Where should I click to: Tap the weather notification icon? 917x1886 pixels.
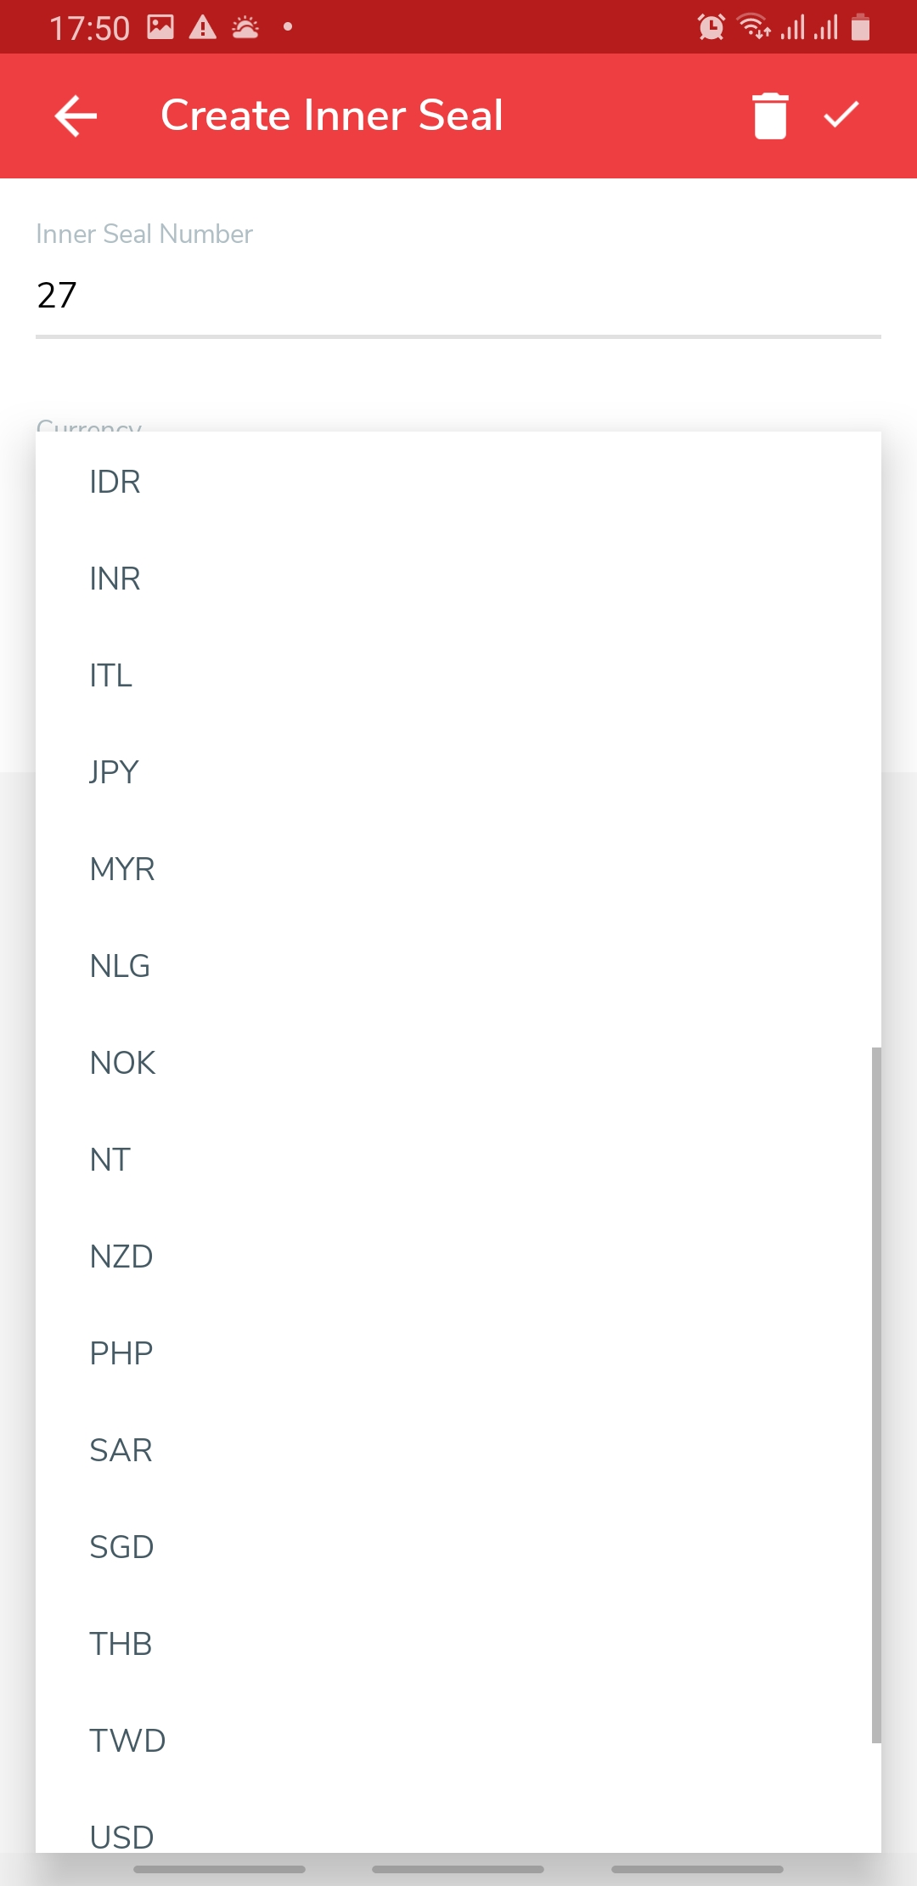245,27
